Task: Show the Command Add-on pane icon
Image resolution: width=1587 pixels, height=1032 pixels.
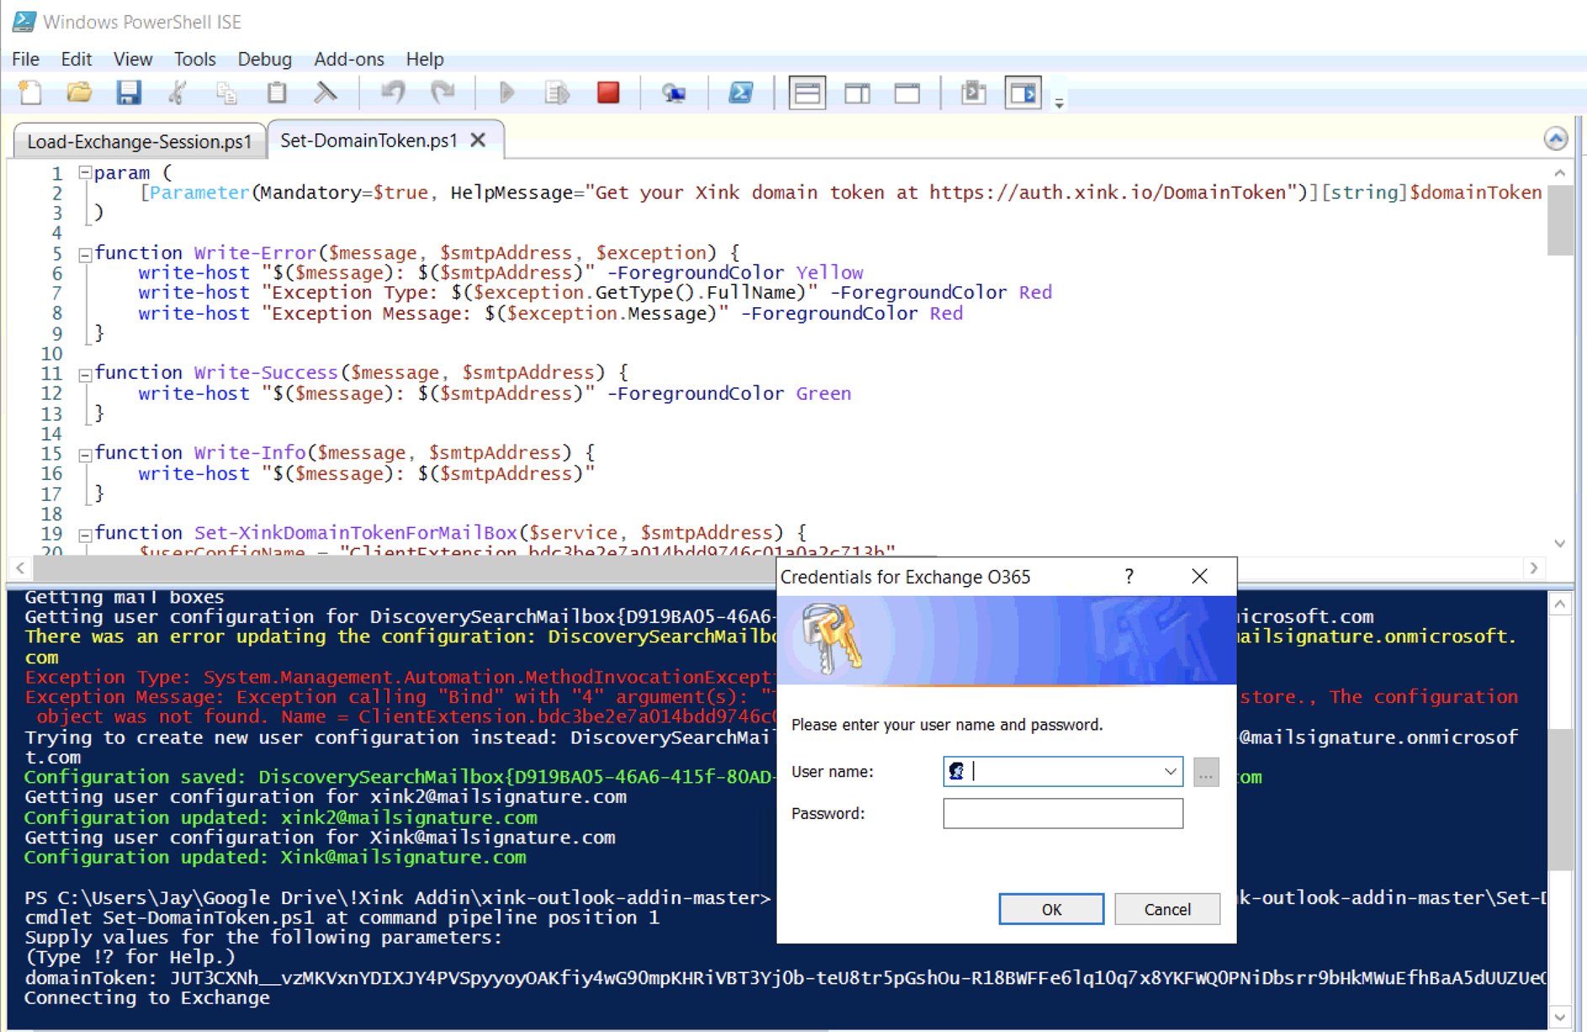Action: 1023,93
